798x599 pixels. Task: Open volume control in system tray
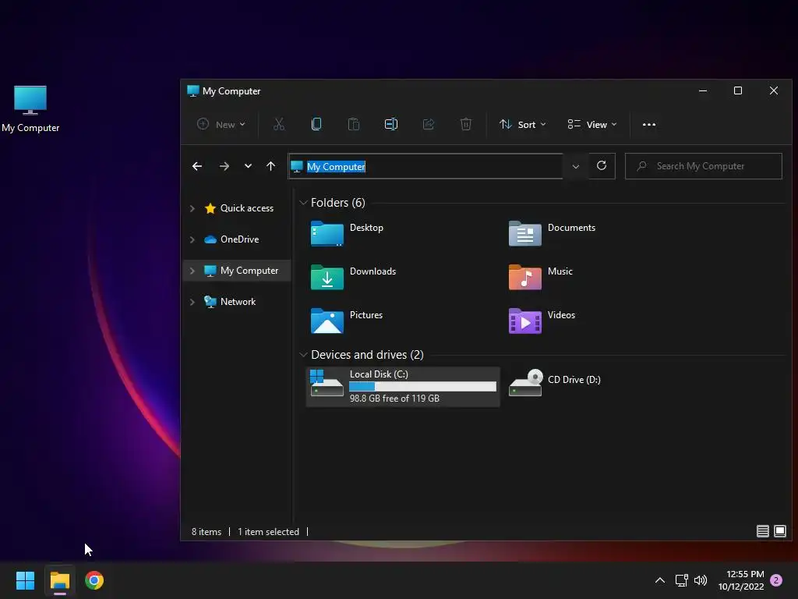[x=701, y=580]
